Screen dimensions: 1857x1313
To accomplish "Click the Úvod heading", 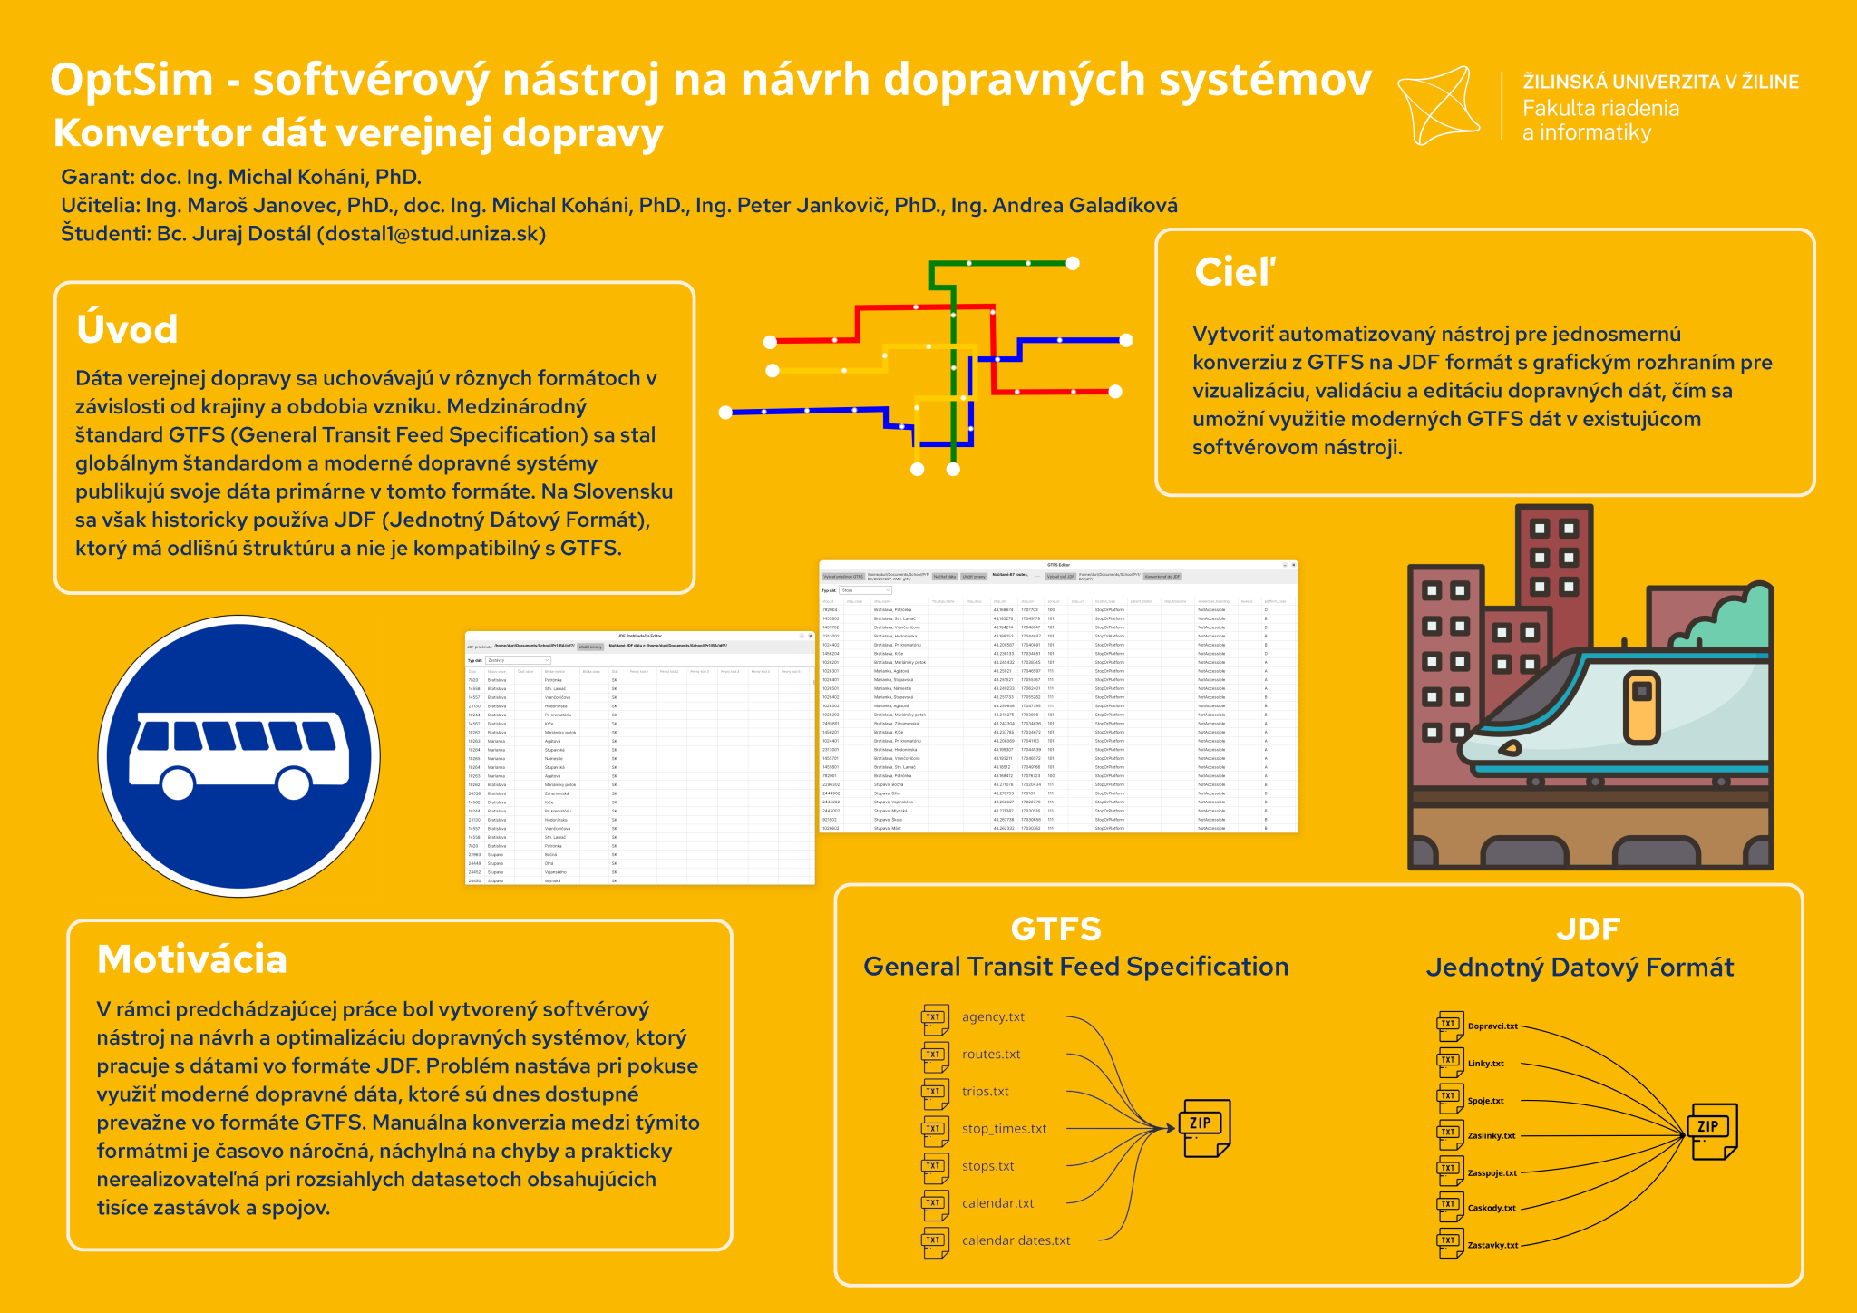I will [x=127, y=328].
